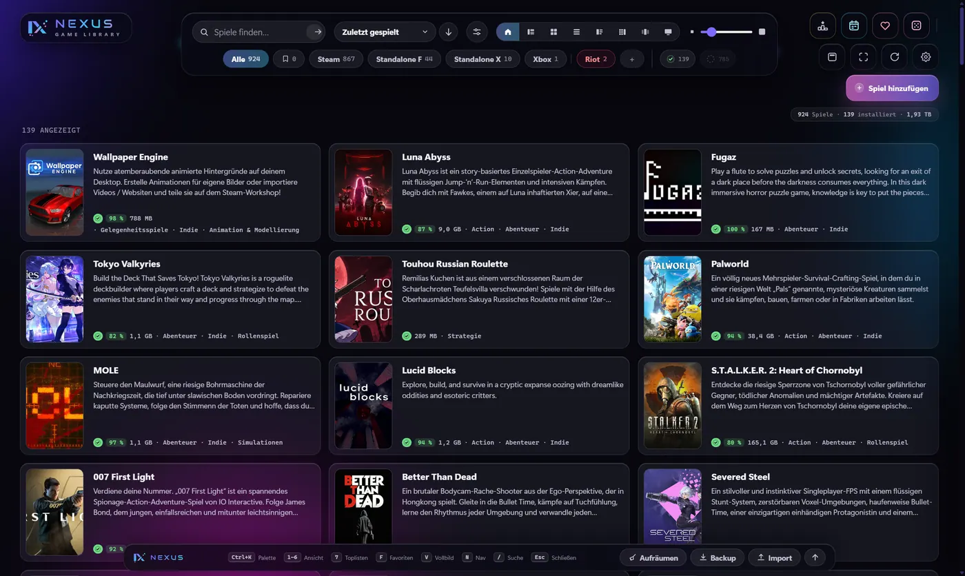Viewport: 965px width, 576px height.
Task: Click the Strategie tag on Touhou card
Action: [x=465, y=336]
